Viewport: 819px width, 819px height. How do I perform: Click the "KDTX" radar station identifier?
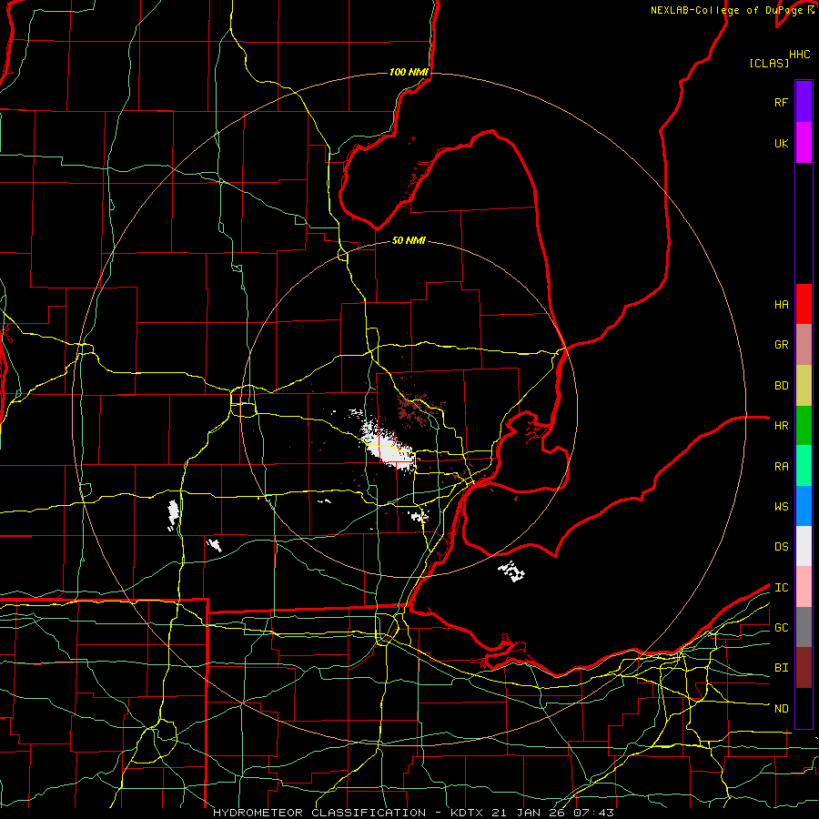467,813
